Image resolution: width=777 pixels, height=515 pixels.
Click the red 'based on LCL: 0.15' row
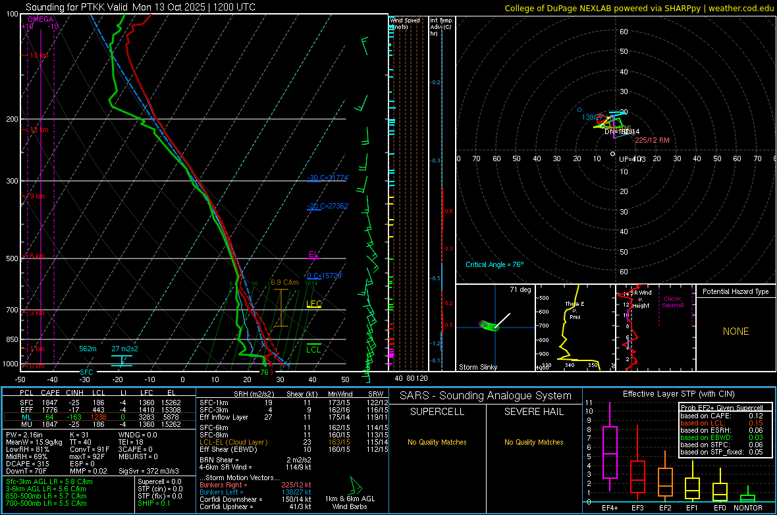(722, 423)
